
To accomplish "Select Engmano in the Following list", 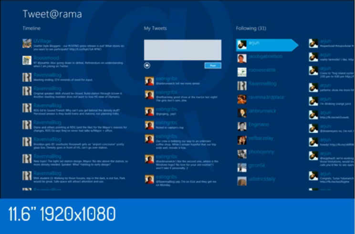I will pos(267,127).
